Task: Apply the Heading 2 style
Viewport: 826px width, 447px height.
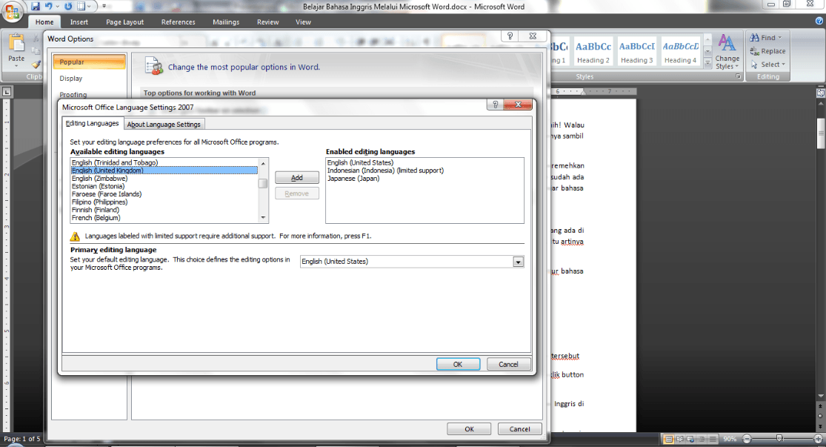Action: point(593,52)
